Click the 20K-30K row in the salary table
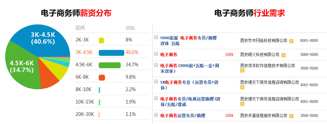327x124 pixels. coord(112,114)
